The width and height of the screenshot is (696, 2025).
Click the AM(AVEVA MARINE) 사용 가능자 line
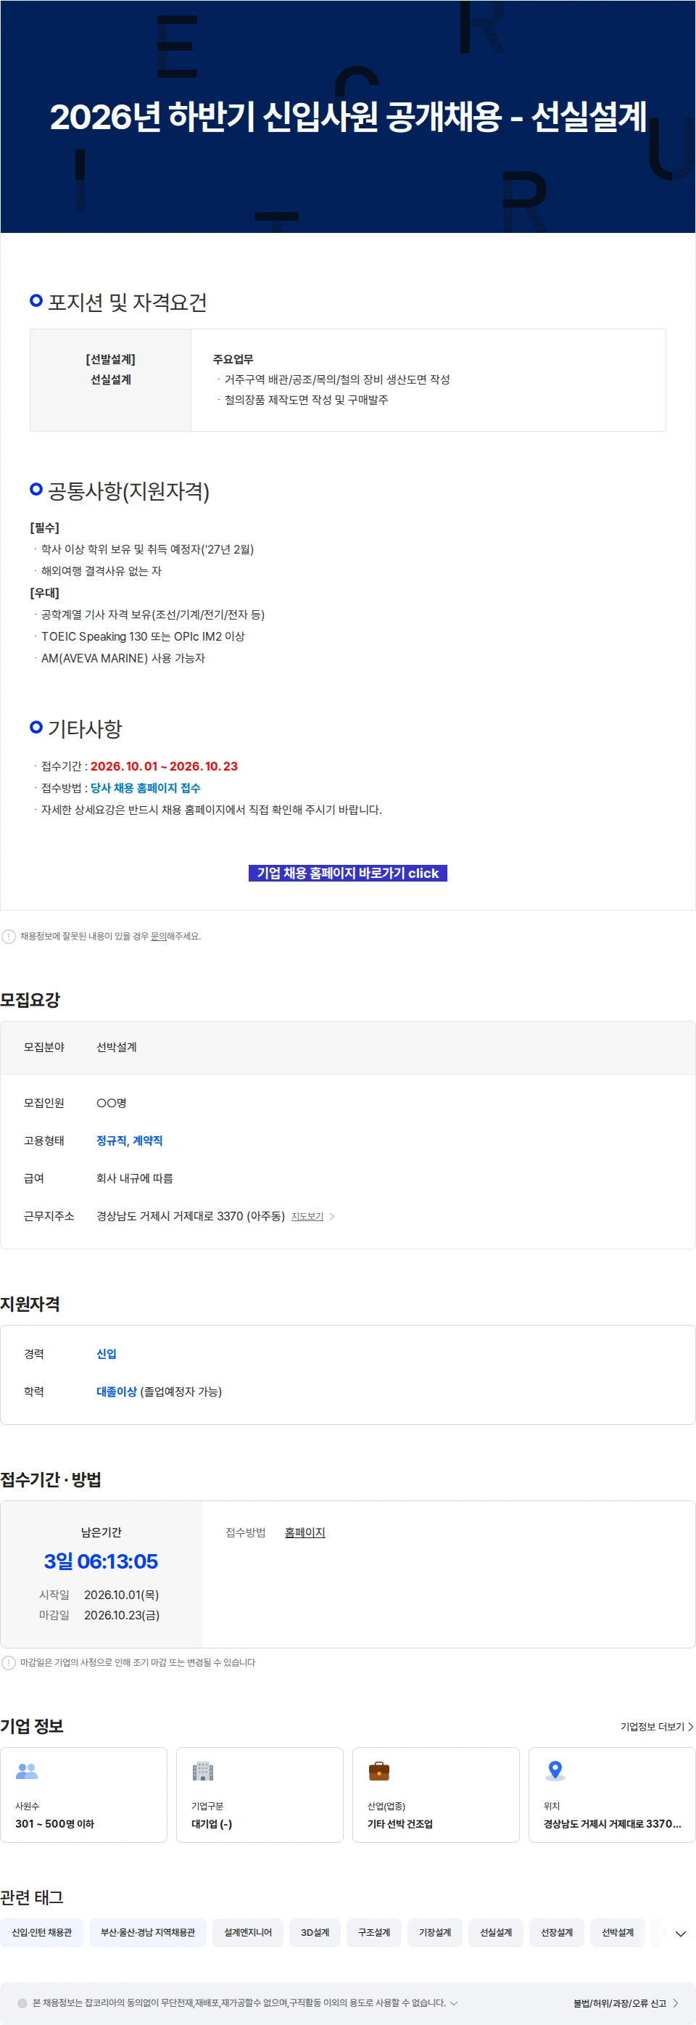(x=123, y=658)
